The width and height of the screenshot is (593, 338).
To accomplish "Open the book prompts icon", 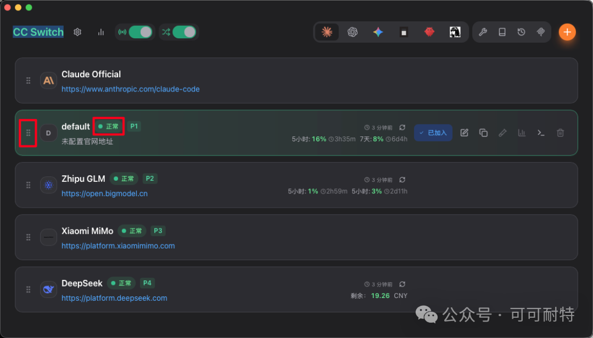I will tap(502, 32).
